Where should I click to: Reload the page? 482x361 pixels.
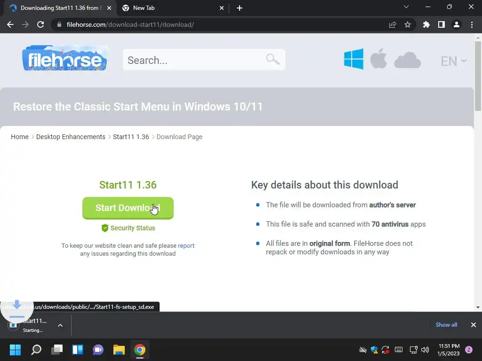click(x=40, y=24)
